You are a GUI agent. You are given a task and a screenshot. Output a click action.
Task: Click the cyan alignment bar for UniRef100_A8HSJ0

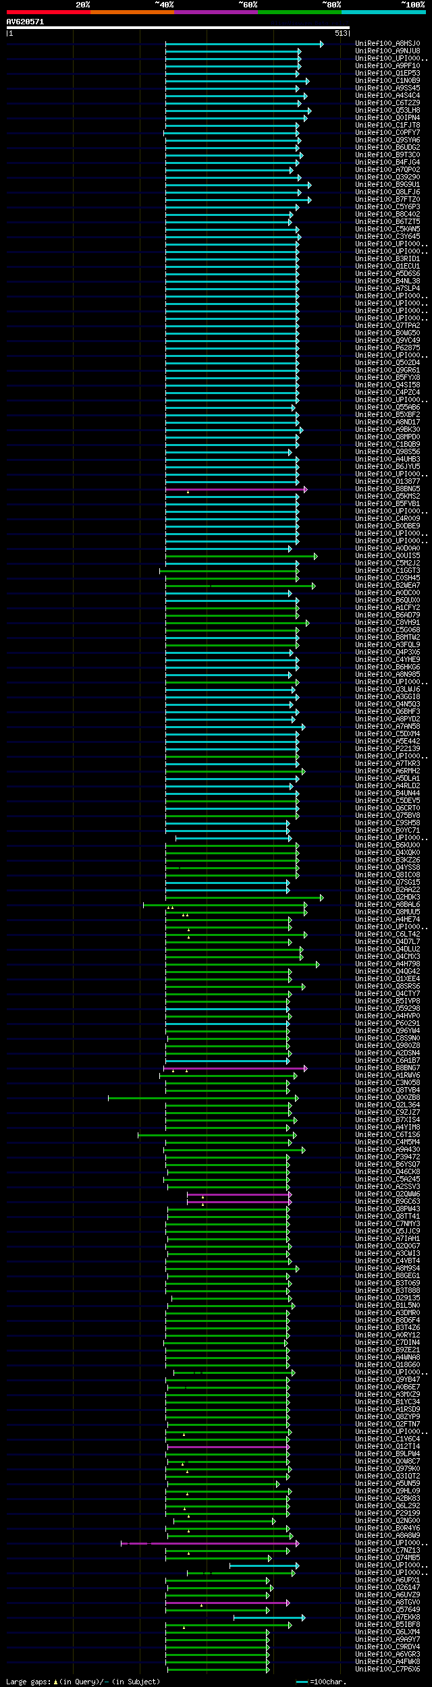tap(244, 44)
